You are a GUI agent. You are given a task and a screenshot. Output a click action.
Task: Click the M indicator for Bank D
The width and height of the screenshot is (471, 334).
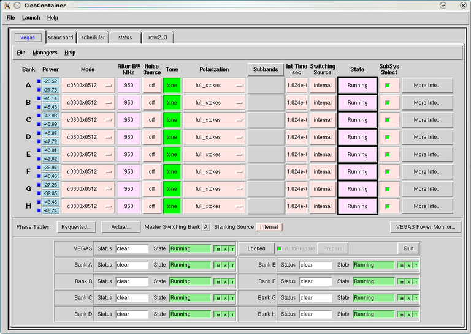point(218,314)
